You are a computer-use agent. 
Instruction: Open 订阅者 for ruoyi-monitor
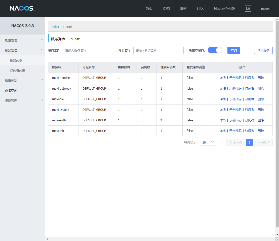(250, 78)
